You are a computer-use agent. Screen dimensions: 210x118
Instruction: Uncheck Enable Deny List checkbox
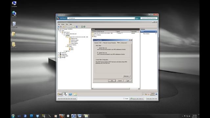point(98,53)
